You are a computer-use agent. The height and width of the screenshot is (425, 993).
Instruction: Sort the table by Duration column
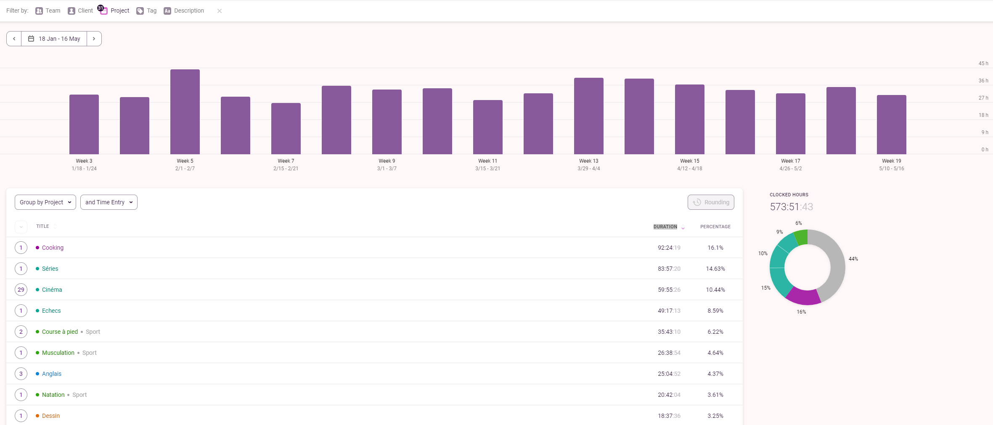[665, 227]
